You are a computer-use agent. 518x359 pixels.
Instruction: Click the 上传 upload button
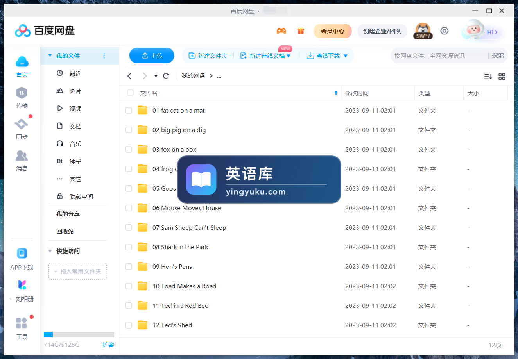152,55
